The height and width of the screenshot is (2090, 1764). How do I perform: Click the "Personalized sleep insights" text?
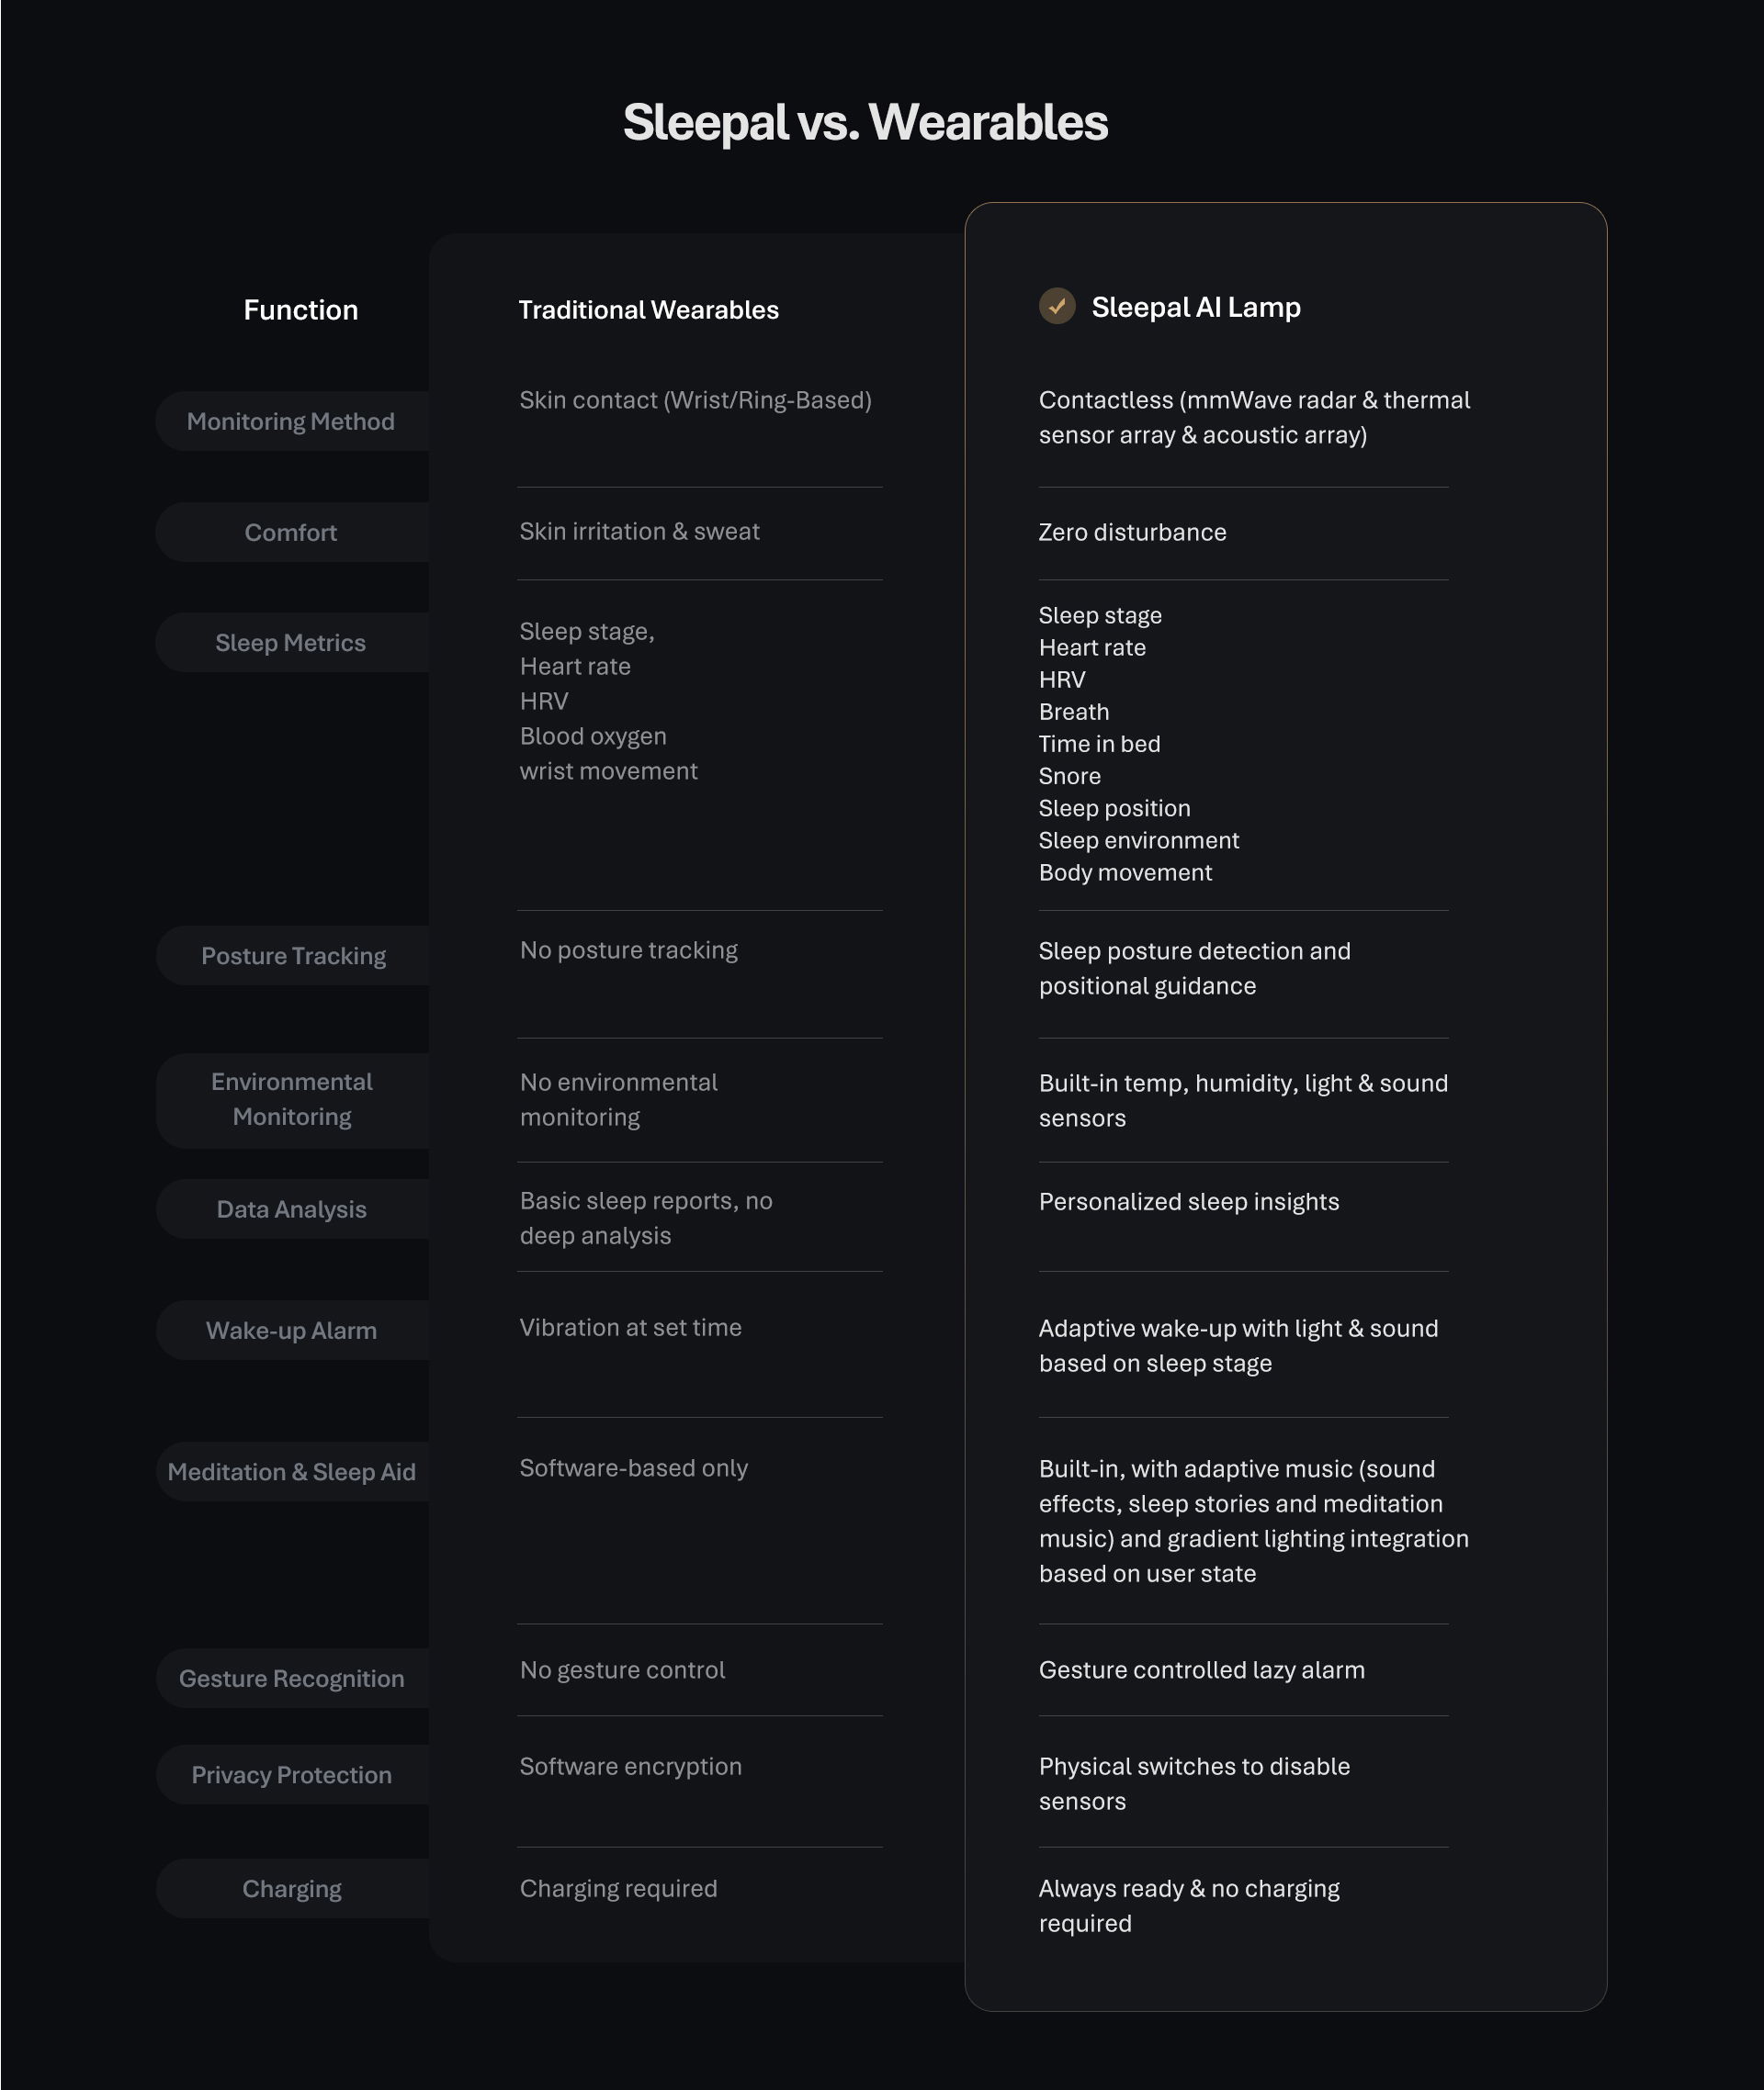click(x=1188, y=1201)
